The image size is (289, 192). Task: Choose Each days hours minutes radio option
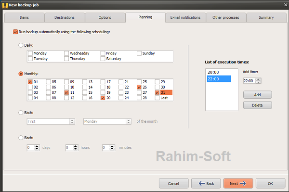21,138
